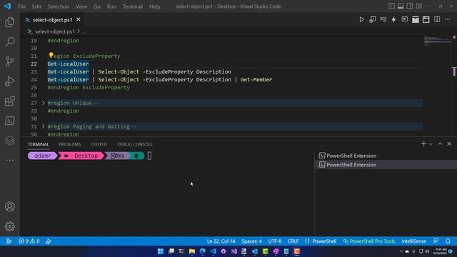Change file encoding UTF-8

click(274, 241)
